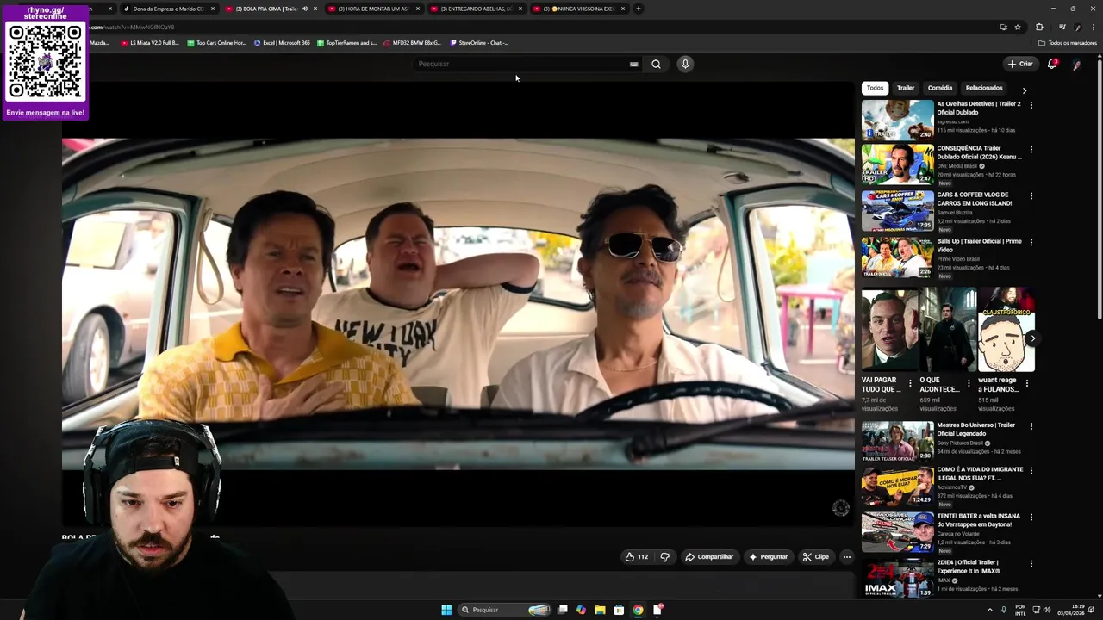The width and height of the screenshot is (1103, 620).
Task: Click the Clipe button
Action: [x=815, y=557]
